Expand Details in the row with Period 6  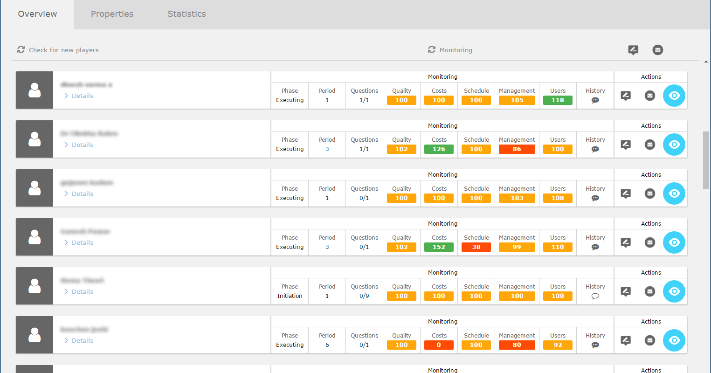[x=79, y=340]
